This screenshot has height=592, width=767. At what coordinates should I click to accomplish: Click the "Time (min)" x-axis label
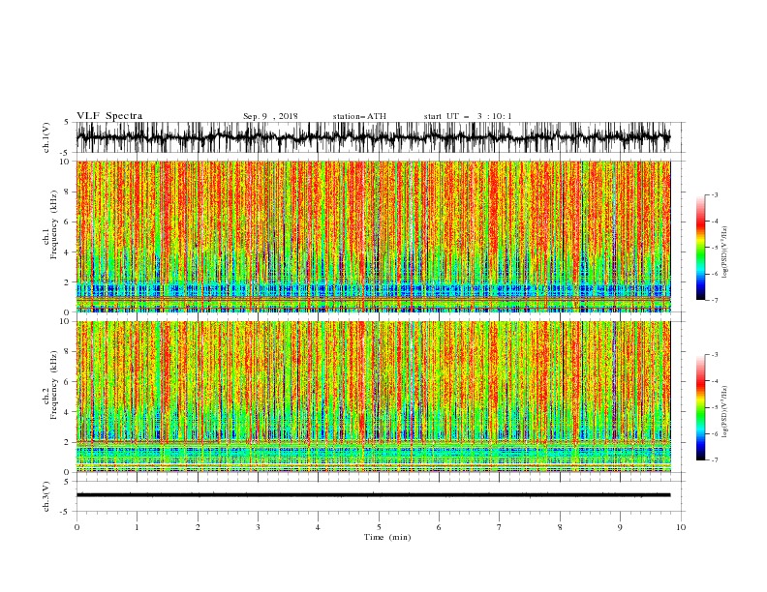(x=387, y=537)
